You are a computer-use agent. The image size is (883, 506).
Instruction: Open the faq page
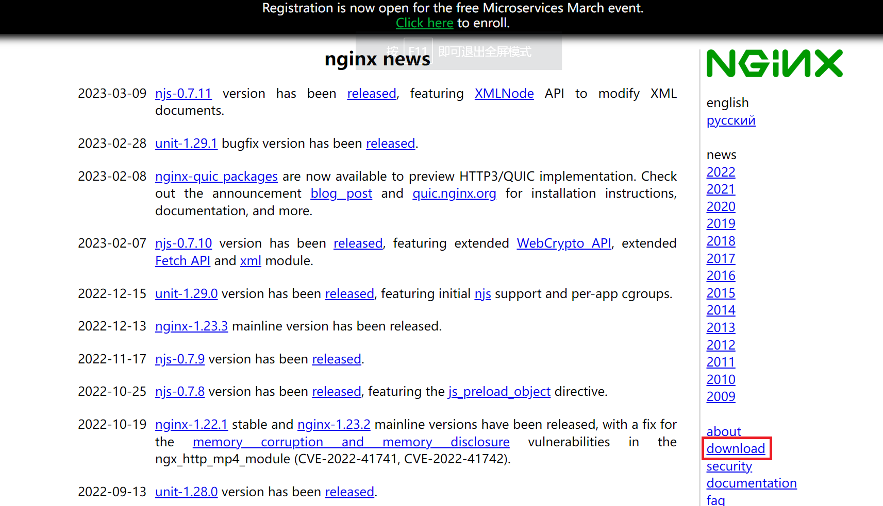715,500
